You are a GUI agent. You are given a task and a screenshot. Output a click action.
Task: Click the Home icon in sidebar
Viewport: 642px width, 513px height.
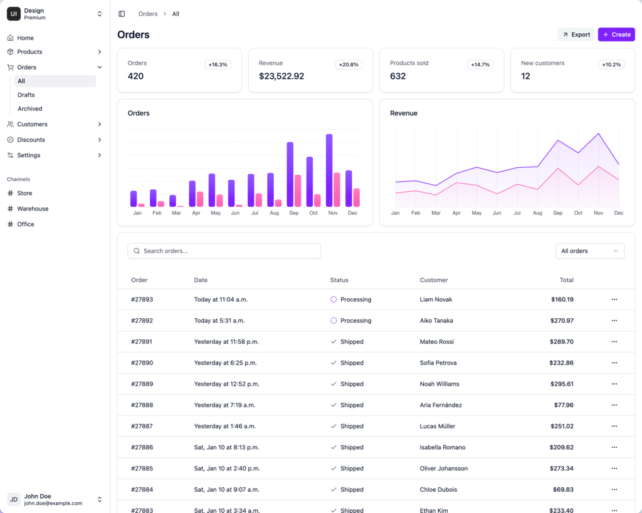coord(10,38)
